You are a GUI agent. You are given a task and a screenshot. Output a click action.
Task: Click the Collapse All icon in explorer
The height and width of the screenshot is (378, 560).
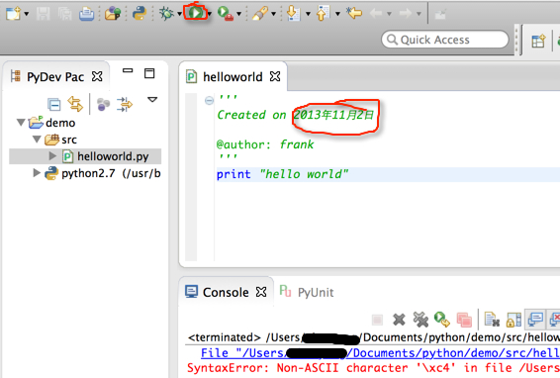tap(54, 105)
